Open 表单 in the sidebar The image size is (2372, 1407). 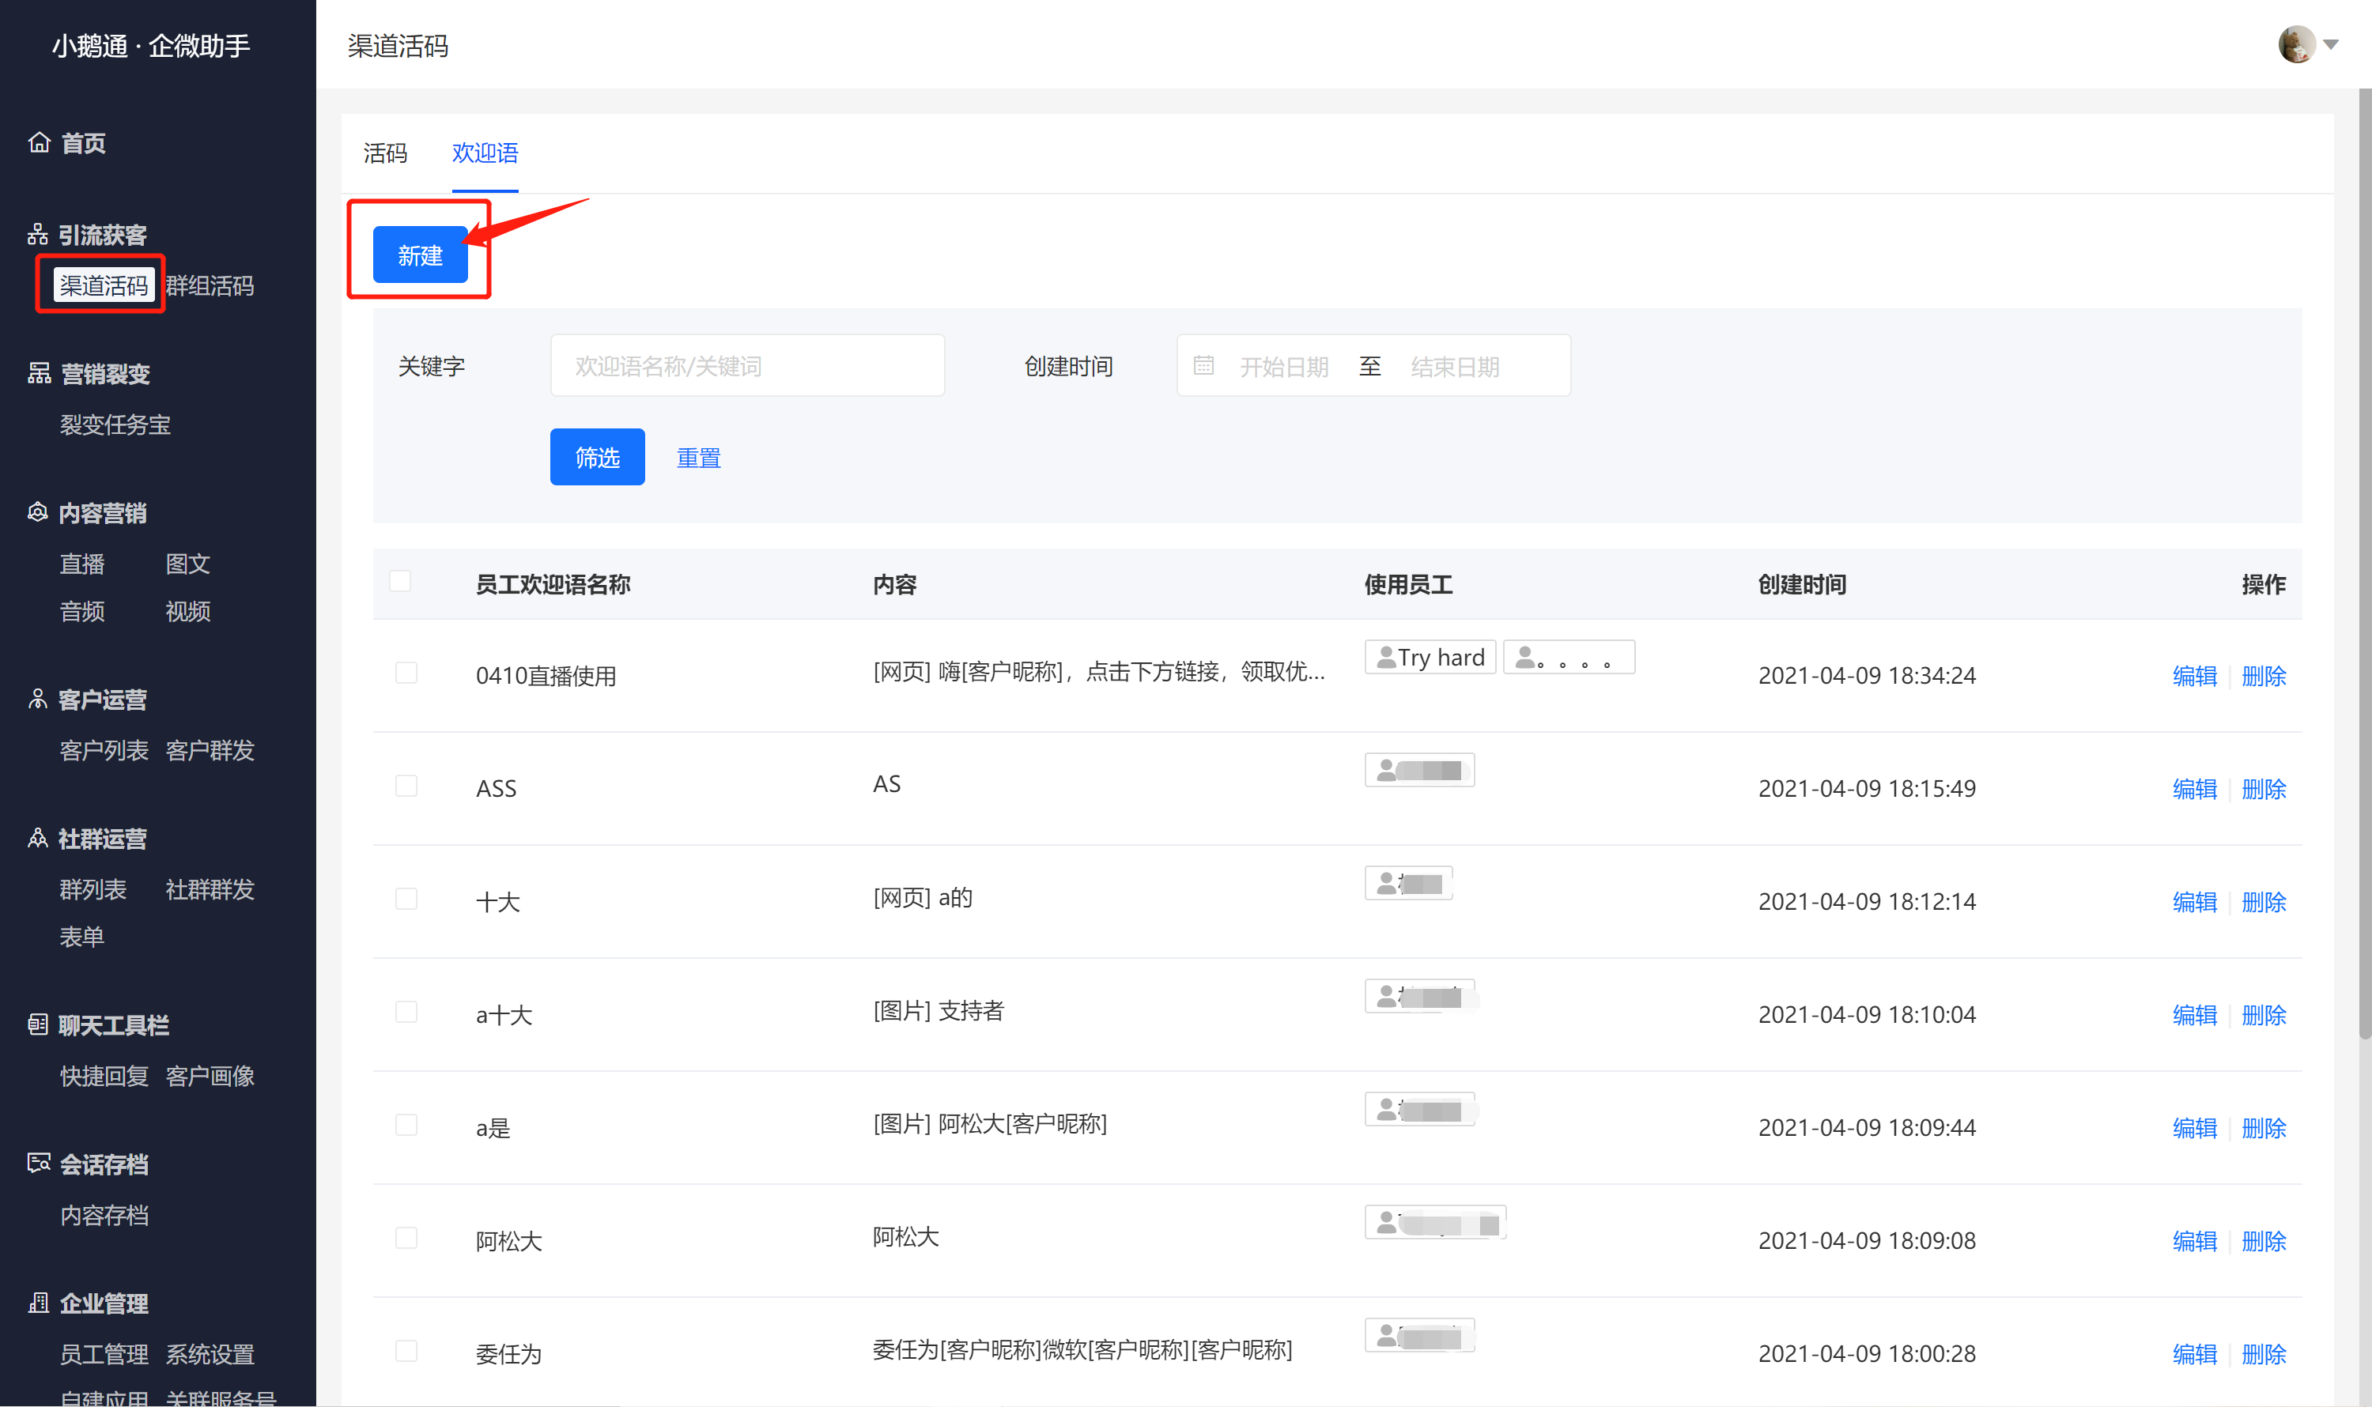point(81,937)
